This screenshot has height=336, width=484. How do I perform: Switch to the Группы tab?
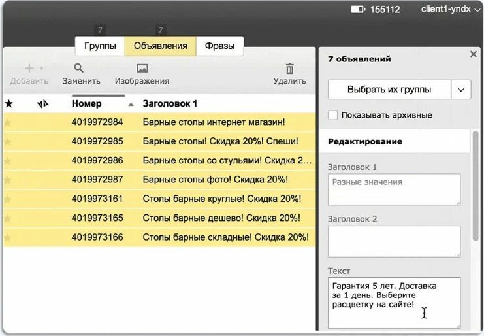click(100, 46)
